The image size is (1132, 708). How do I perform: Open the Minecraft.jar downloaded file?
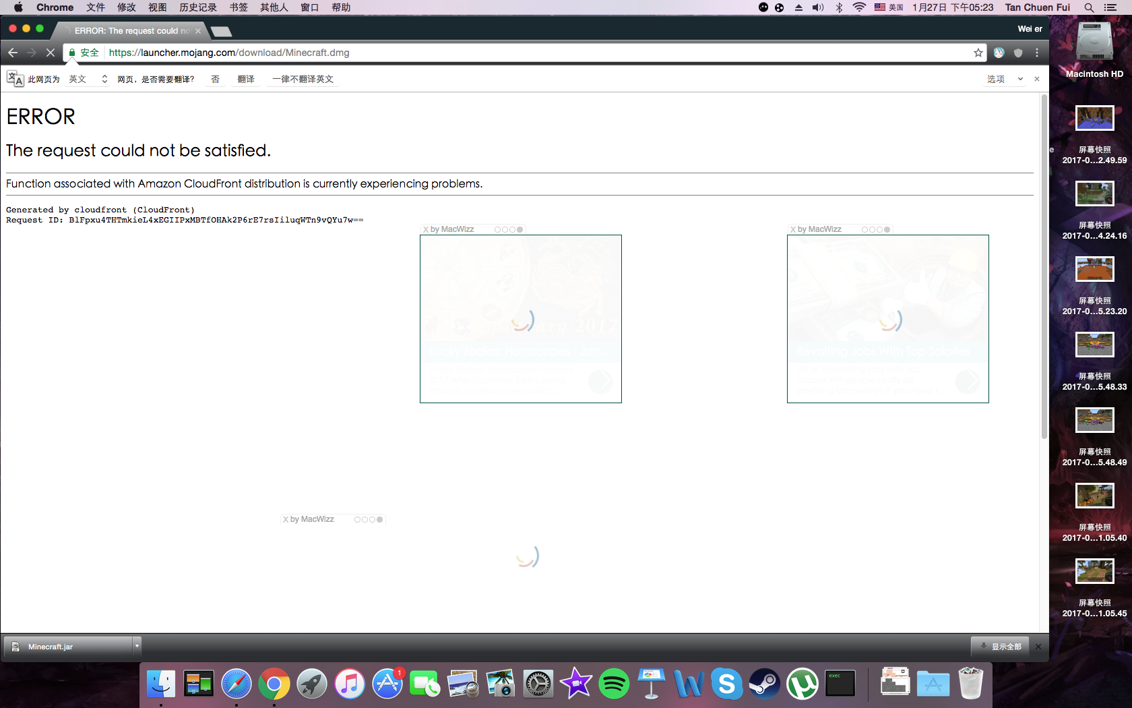68,647
